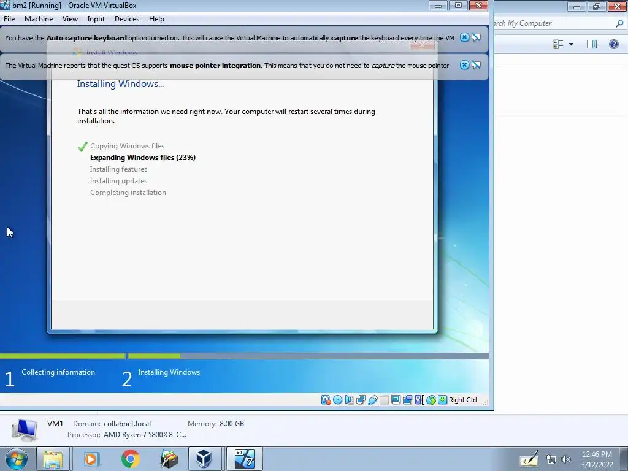The height and width of the screenshot is (471, 628).
Task: Open the File menu in VirtualBox
Action: pos(9,19)
